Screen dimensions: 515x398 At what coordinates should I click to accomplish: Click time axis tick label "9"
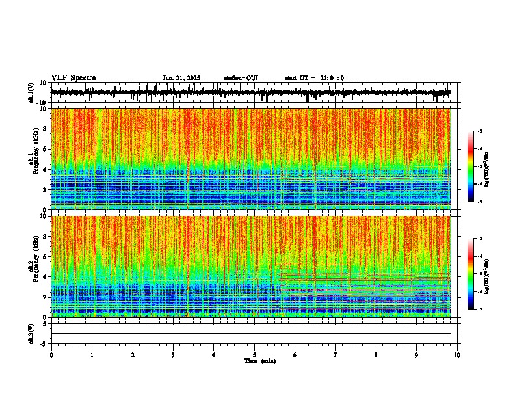416,355
